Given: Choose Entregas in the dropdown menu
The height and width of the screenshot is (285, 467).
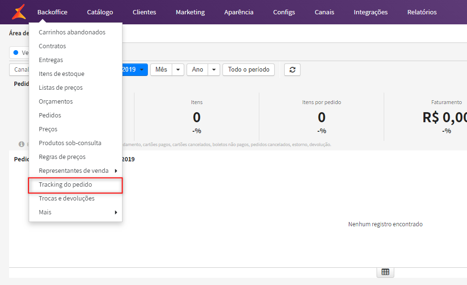Looking at the screenshot, I should click(x=75, y=60).
